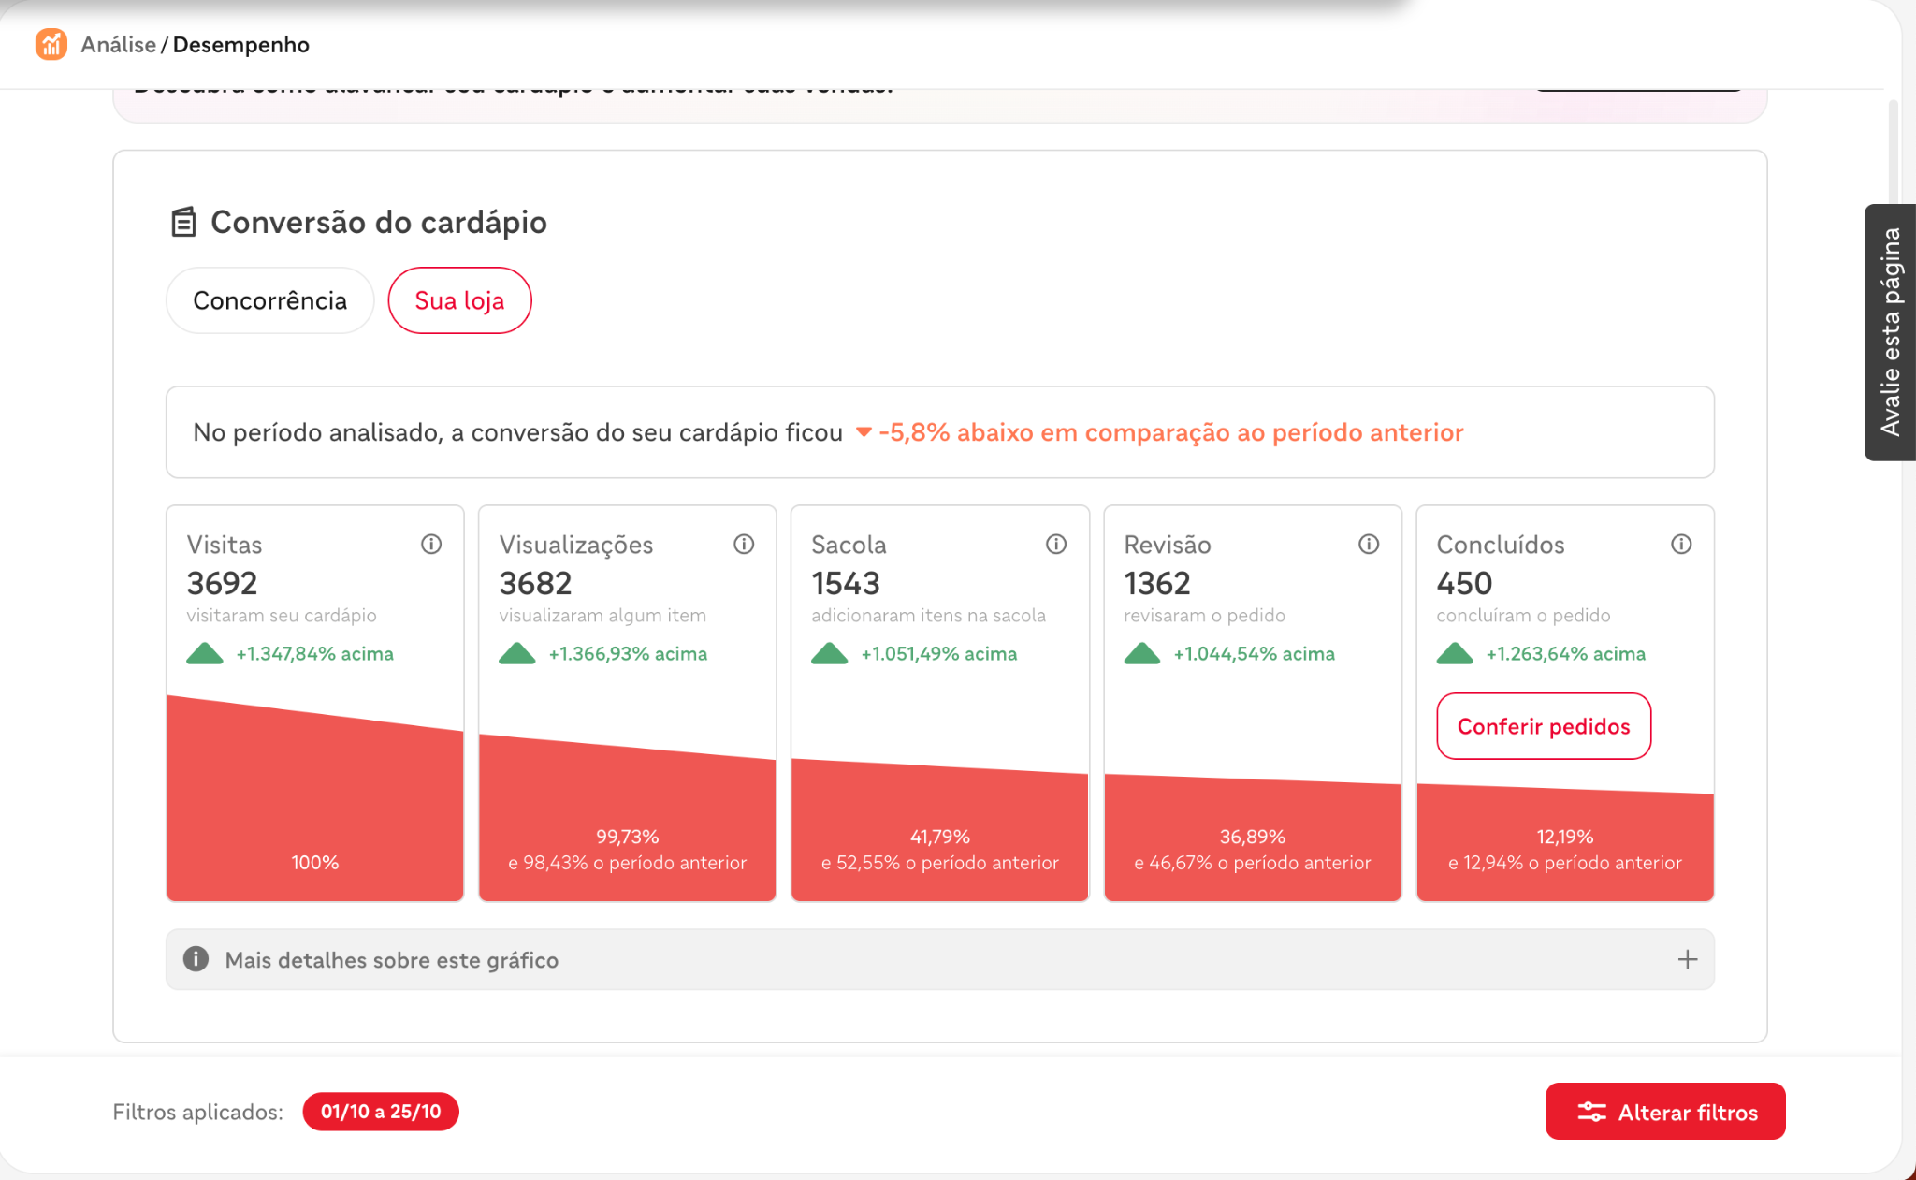This screenshot has height=1180, width=1916.
Task: Select the Sua loja tab
Action: point(459,300)
